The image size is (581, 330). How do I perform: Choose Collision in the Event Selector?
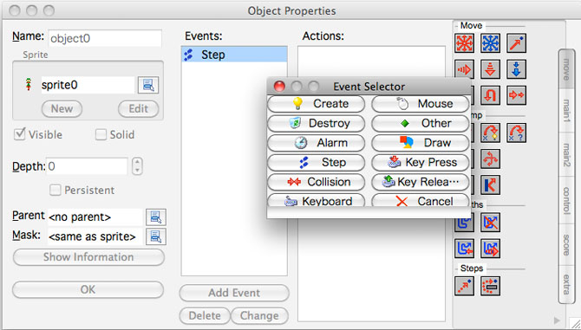pos(316,182)
